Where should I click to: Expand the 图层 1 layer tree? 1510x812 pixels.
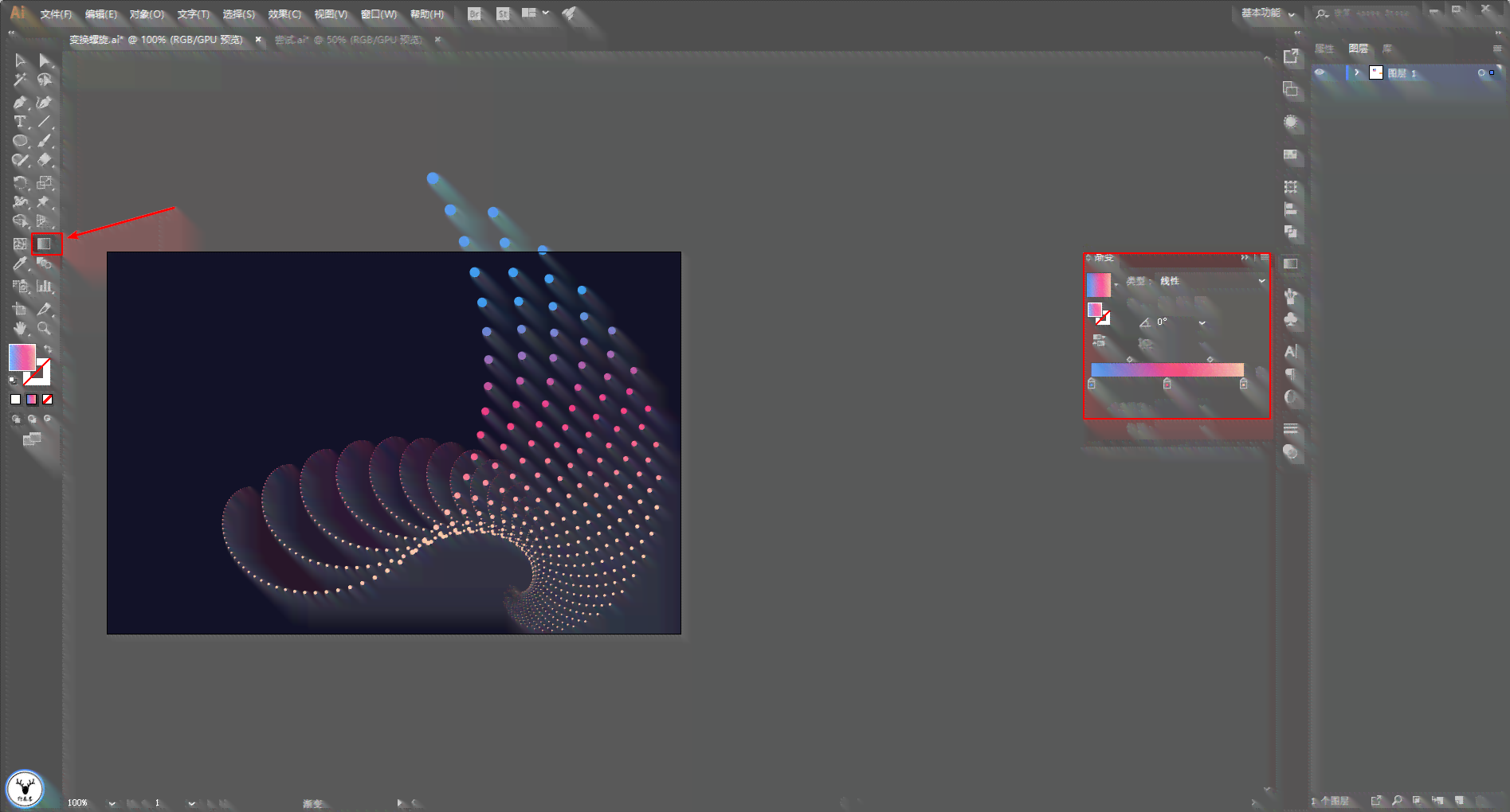(x=1357, y=72)
